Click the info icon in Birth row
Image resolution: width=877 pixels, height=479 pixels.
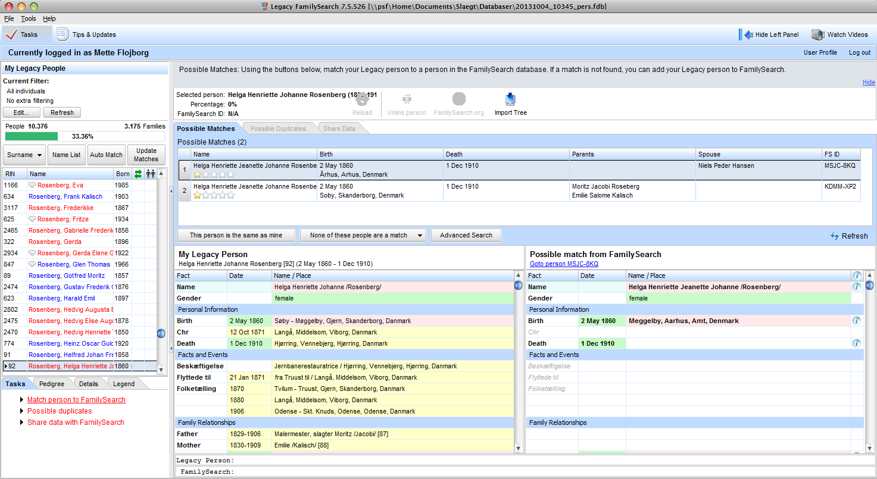click(x=857, y=321)
